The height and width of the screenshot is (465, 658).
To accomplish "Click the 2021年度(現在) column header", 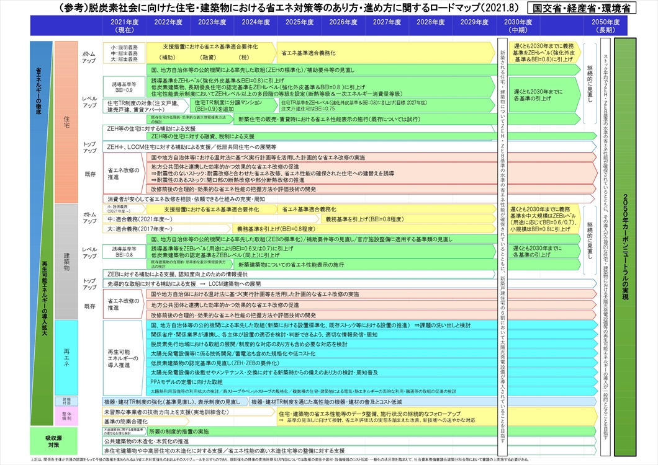I will [125, 25].
